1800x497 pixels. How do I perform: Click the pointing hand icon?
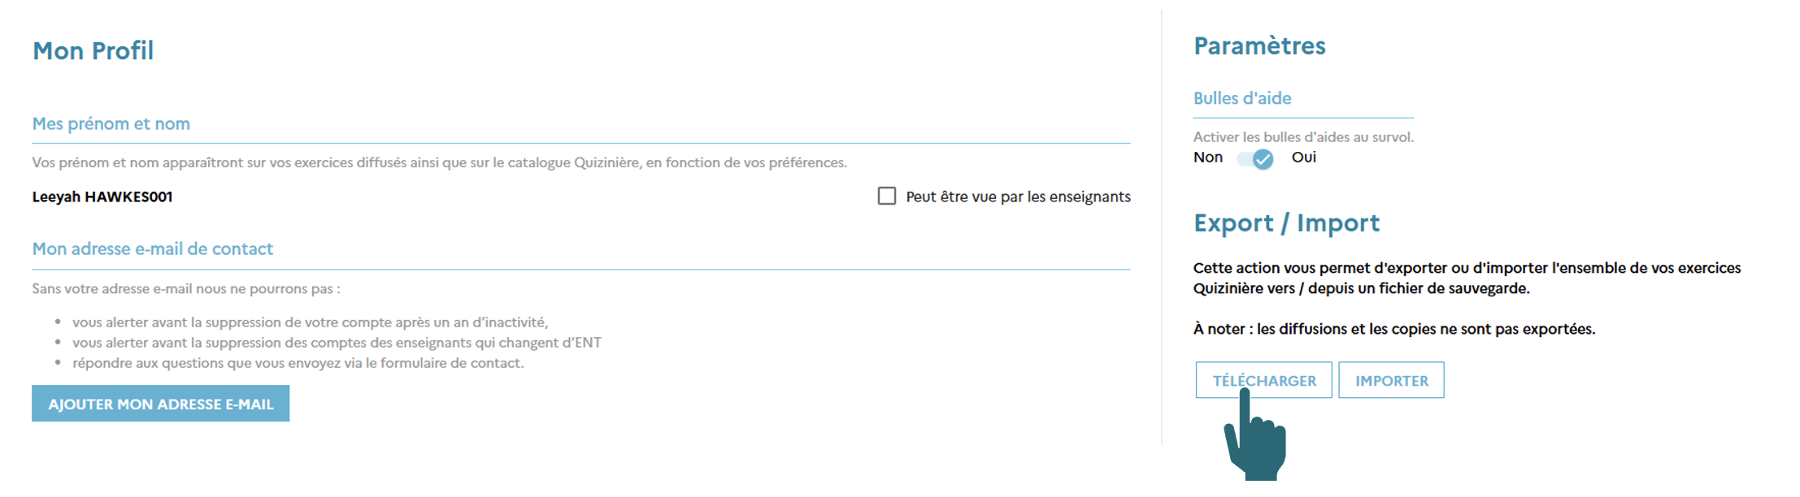1256,439
